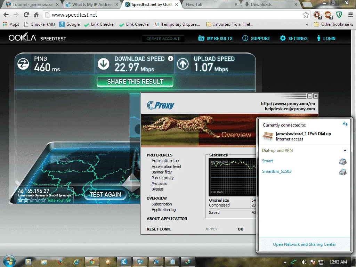Show hidden tray icons arrow
The height and width of the screenshot is (267, 356).
285,262
